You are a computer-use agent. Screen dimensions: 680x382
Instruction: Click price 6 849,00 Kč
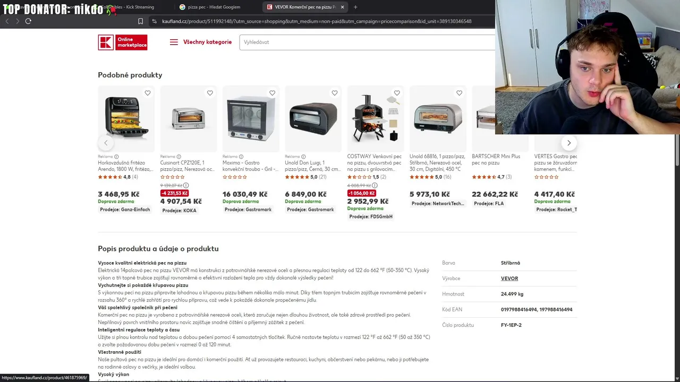305,194
